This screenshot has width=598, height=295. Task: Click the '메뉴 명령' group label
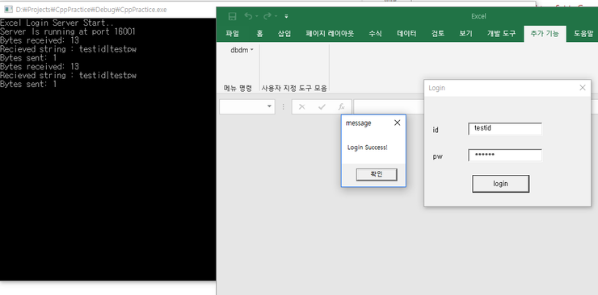tap(238, 88)
